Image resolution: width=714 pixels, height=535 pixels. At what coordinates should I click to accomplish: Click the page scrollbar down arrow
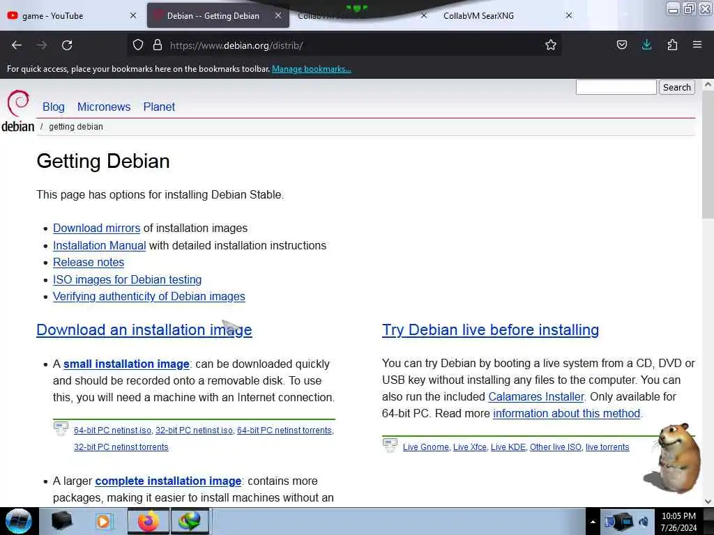(708, 502)
